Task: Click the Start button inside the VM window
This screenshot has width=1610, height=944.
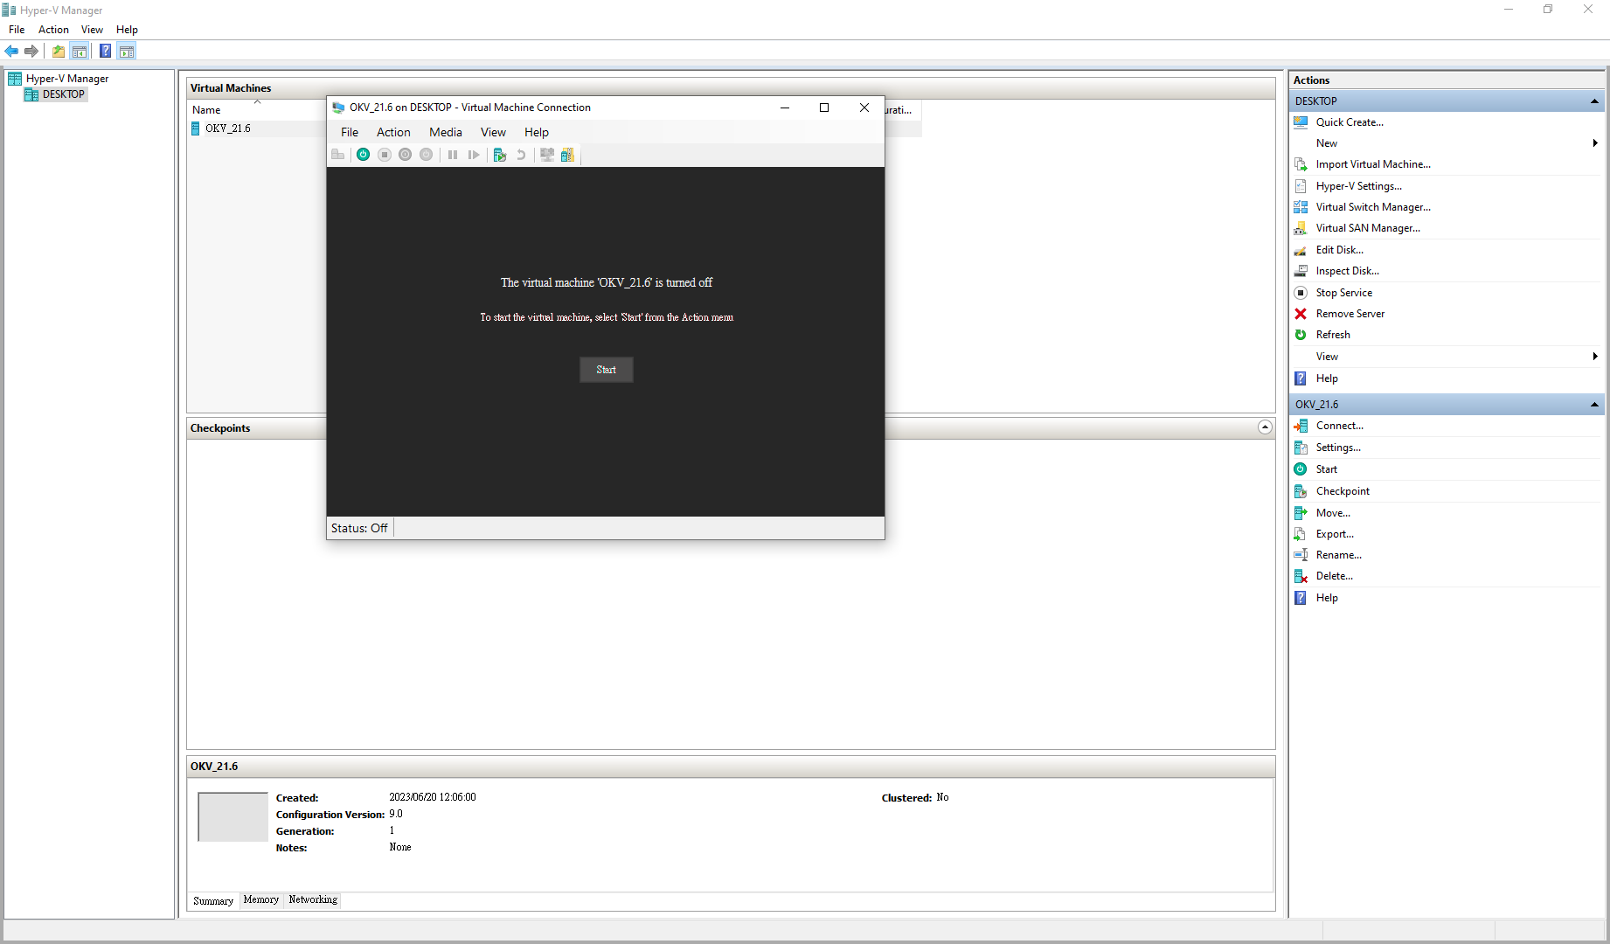Action: [606, 369]
